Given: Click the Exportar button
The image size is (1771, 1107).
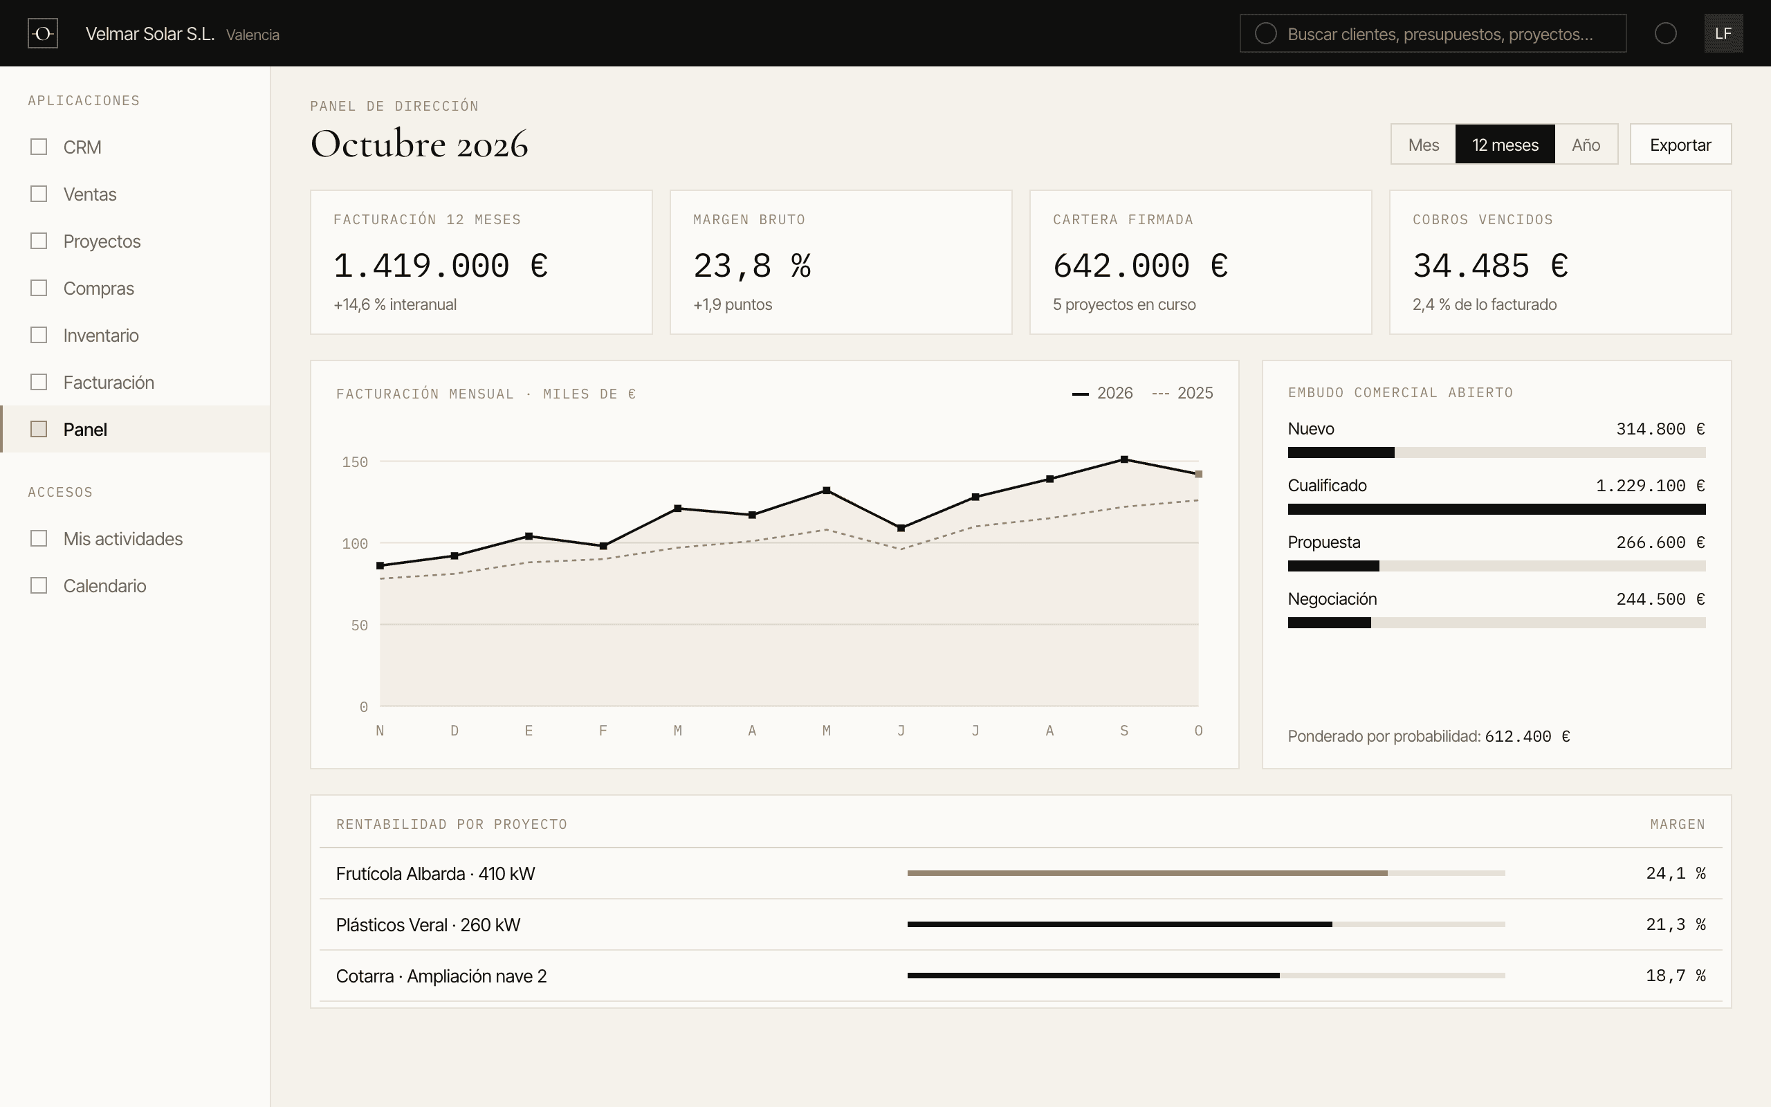Looking at the screenshot, I should (x=1680, y=144).
